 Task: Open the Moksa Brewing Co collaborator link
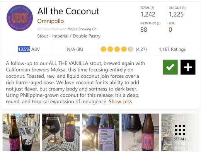tap(82, 29)
